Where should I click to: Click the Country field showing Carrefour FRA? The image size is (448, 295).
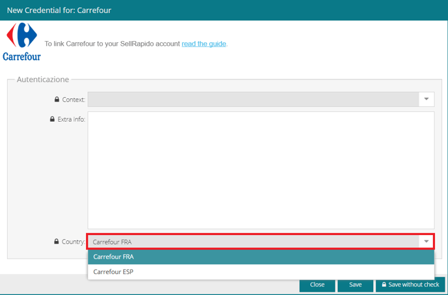pyautogui.click(x=260, y=242)
